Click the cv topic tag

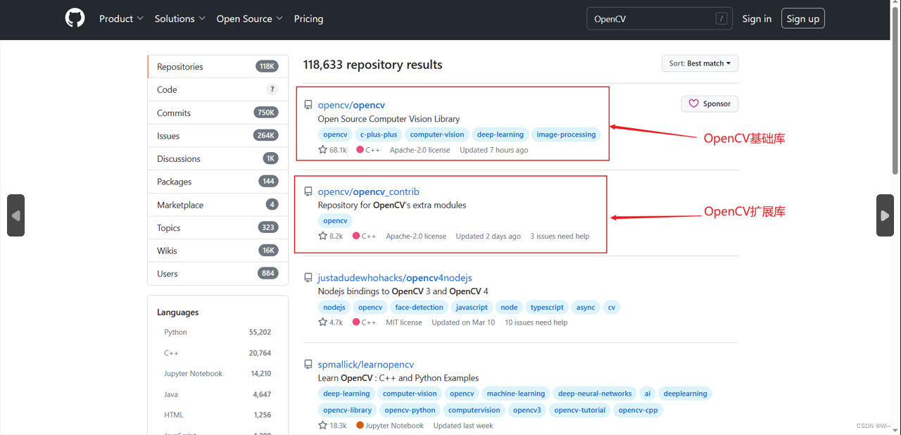coord(612,308)
